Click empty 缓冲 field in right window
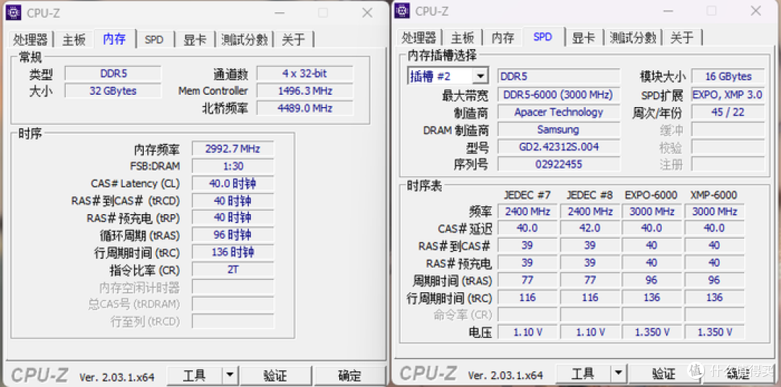Viewport: 781px width, 387px height. tap(727, 130)
